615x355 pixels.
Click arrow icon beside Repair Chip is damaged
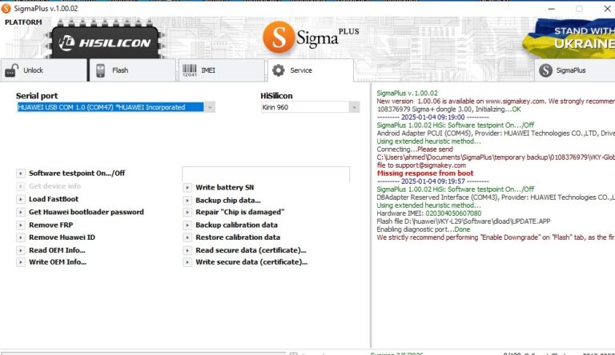(x=187, y=212)
